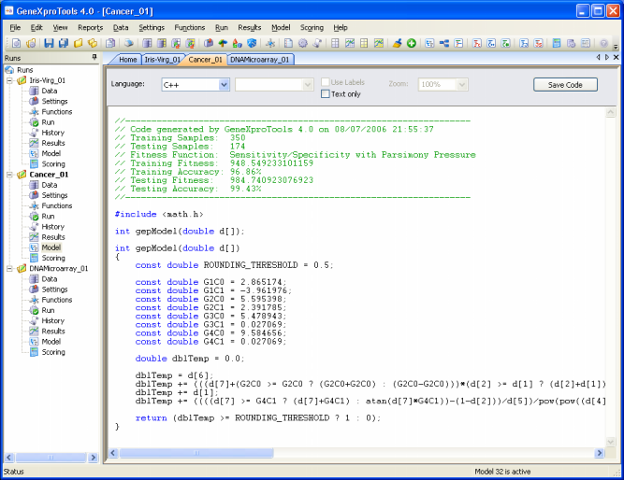Click code pane scroll-down arrow
Viewport: 624px width, 480px height.
[611, 442]
